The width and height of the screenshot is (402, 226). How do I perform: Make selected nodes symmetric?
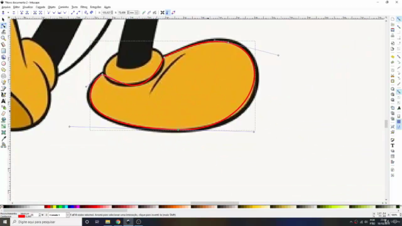click(x=59, y=13)
